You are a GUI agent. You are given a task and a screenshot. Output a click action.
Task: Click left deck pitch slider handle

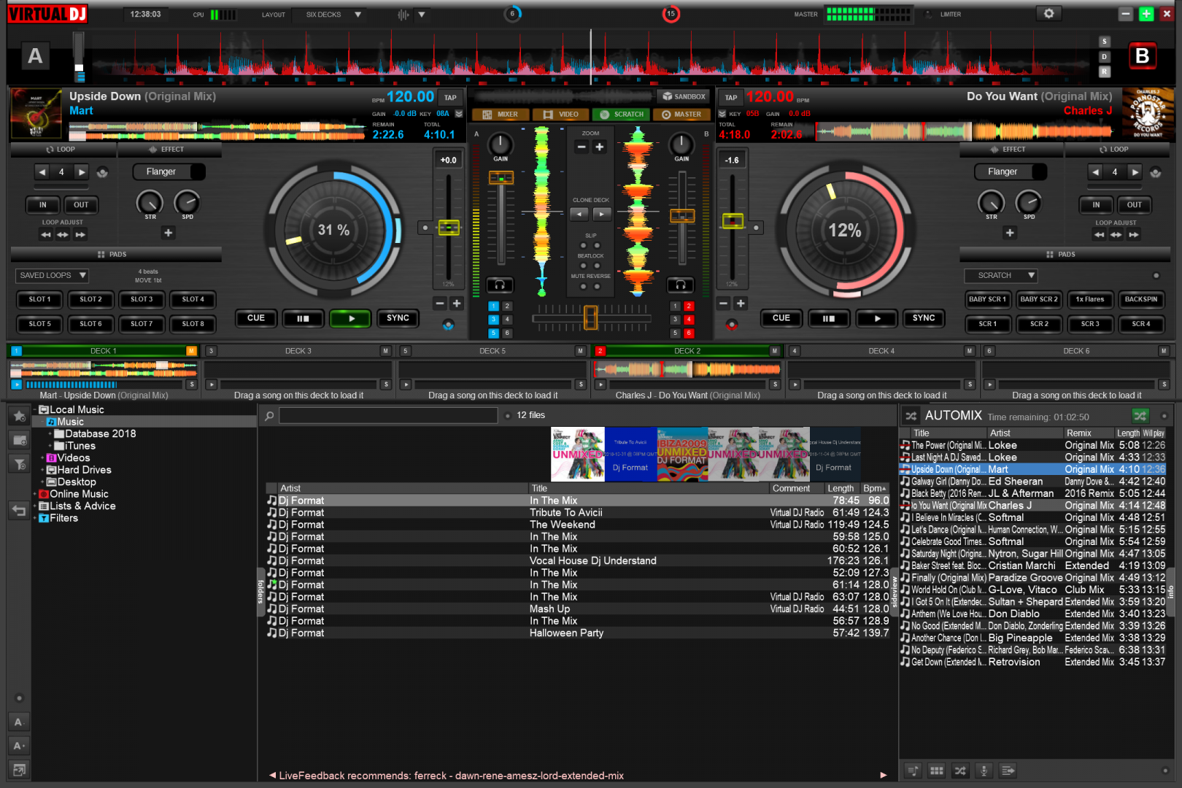[x=448, y=228]
